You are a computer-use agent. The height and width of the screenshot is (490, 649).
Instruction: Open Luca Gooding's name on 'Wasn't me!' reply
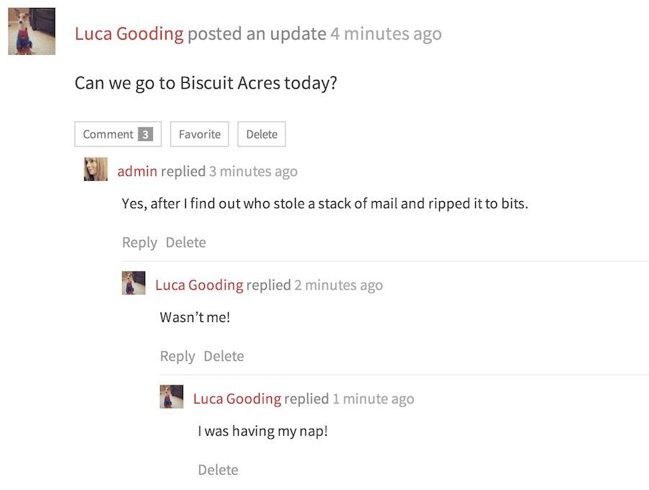[x=199, y=285]
